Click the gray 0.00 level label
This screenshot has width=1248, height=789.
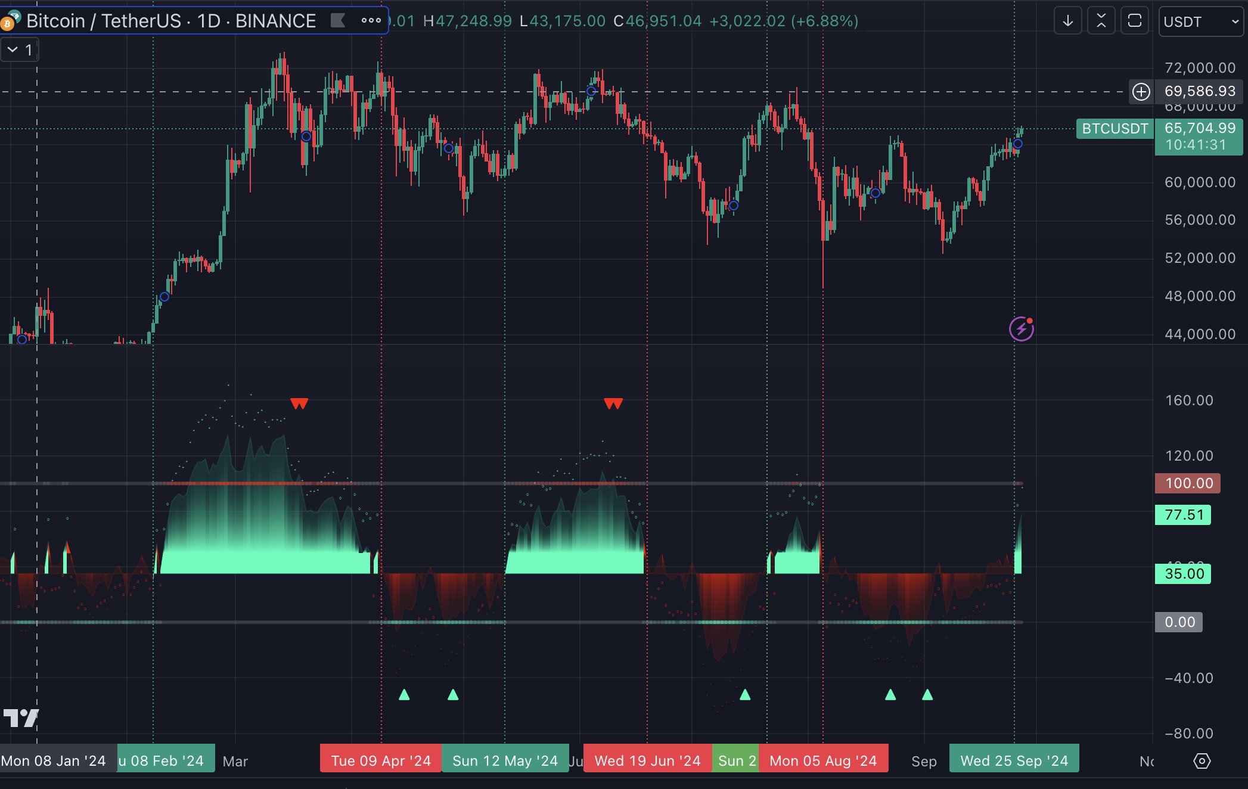click(x=1179, y=622)
